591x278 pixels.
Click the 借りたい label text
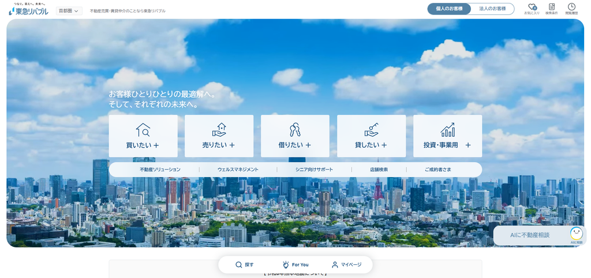coord(291,145)
